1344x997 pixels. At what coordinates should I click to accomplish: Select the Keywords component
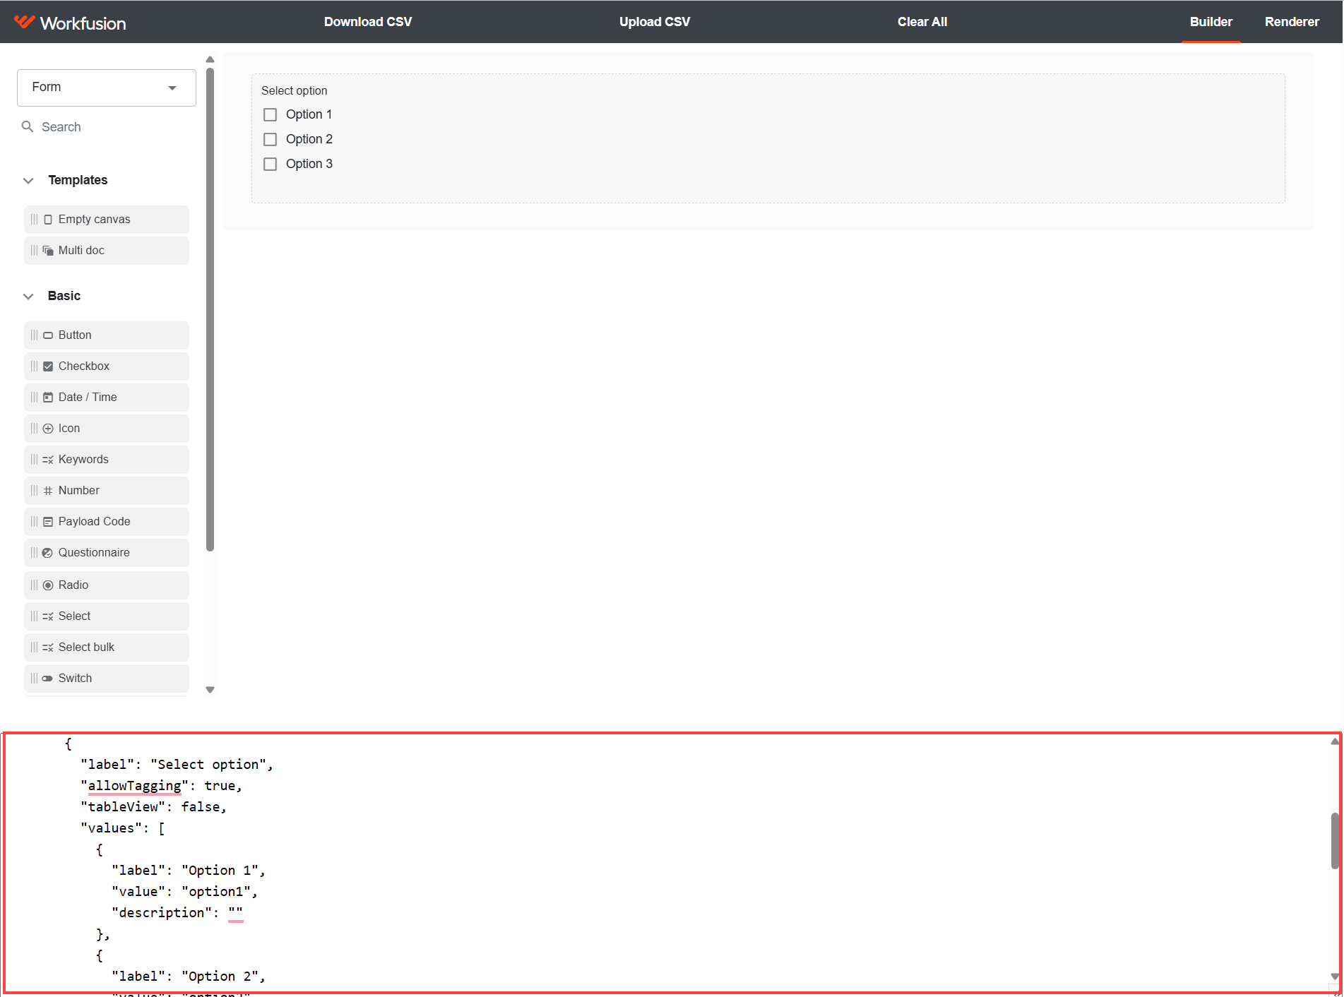coord(107,460)
